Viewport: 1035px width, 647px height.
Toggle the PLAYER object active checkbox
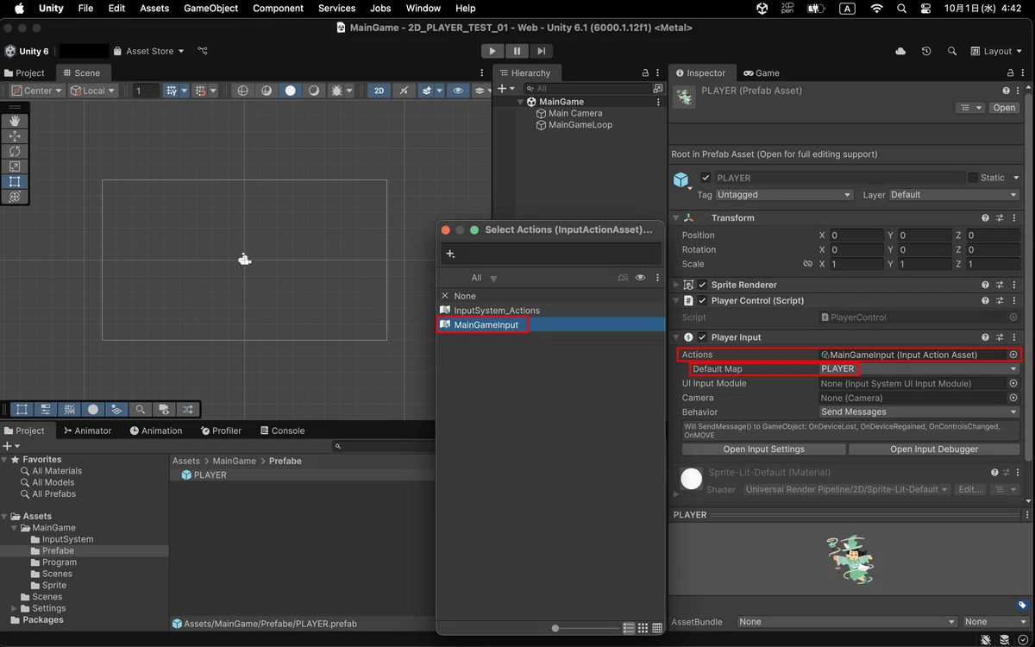pyautogui.click(x=706, y=178)
